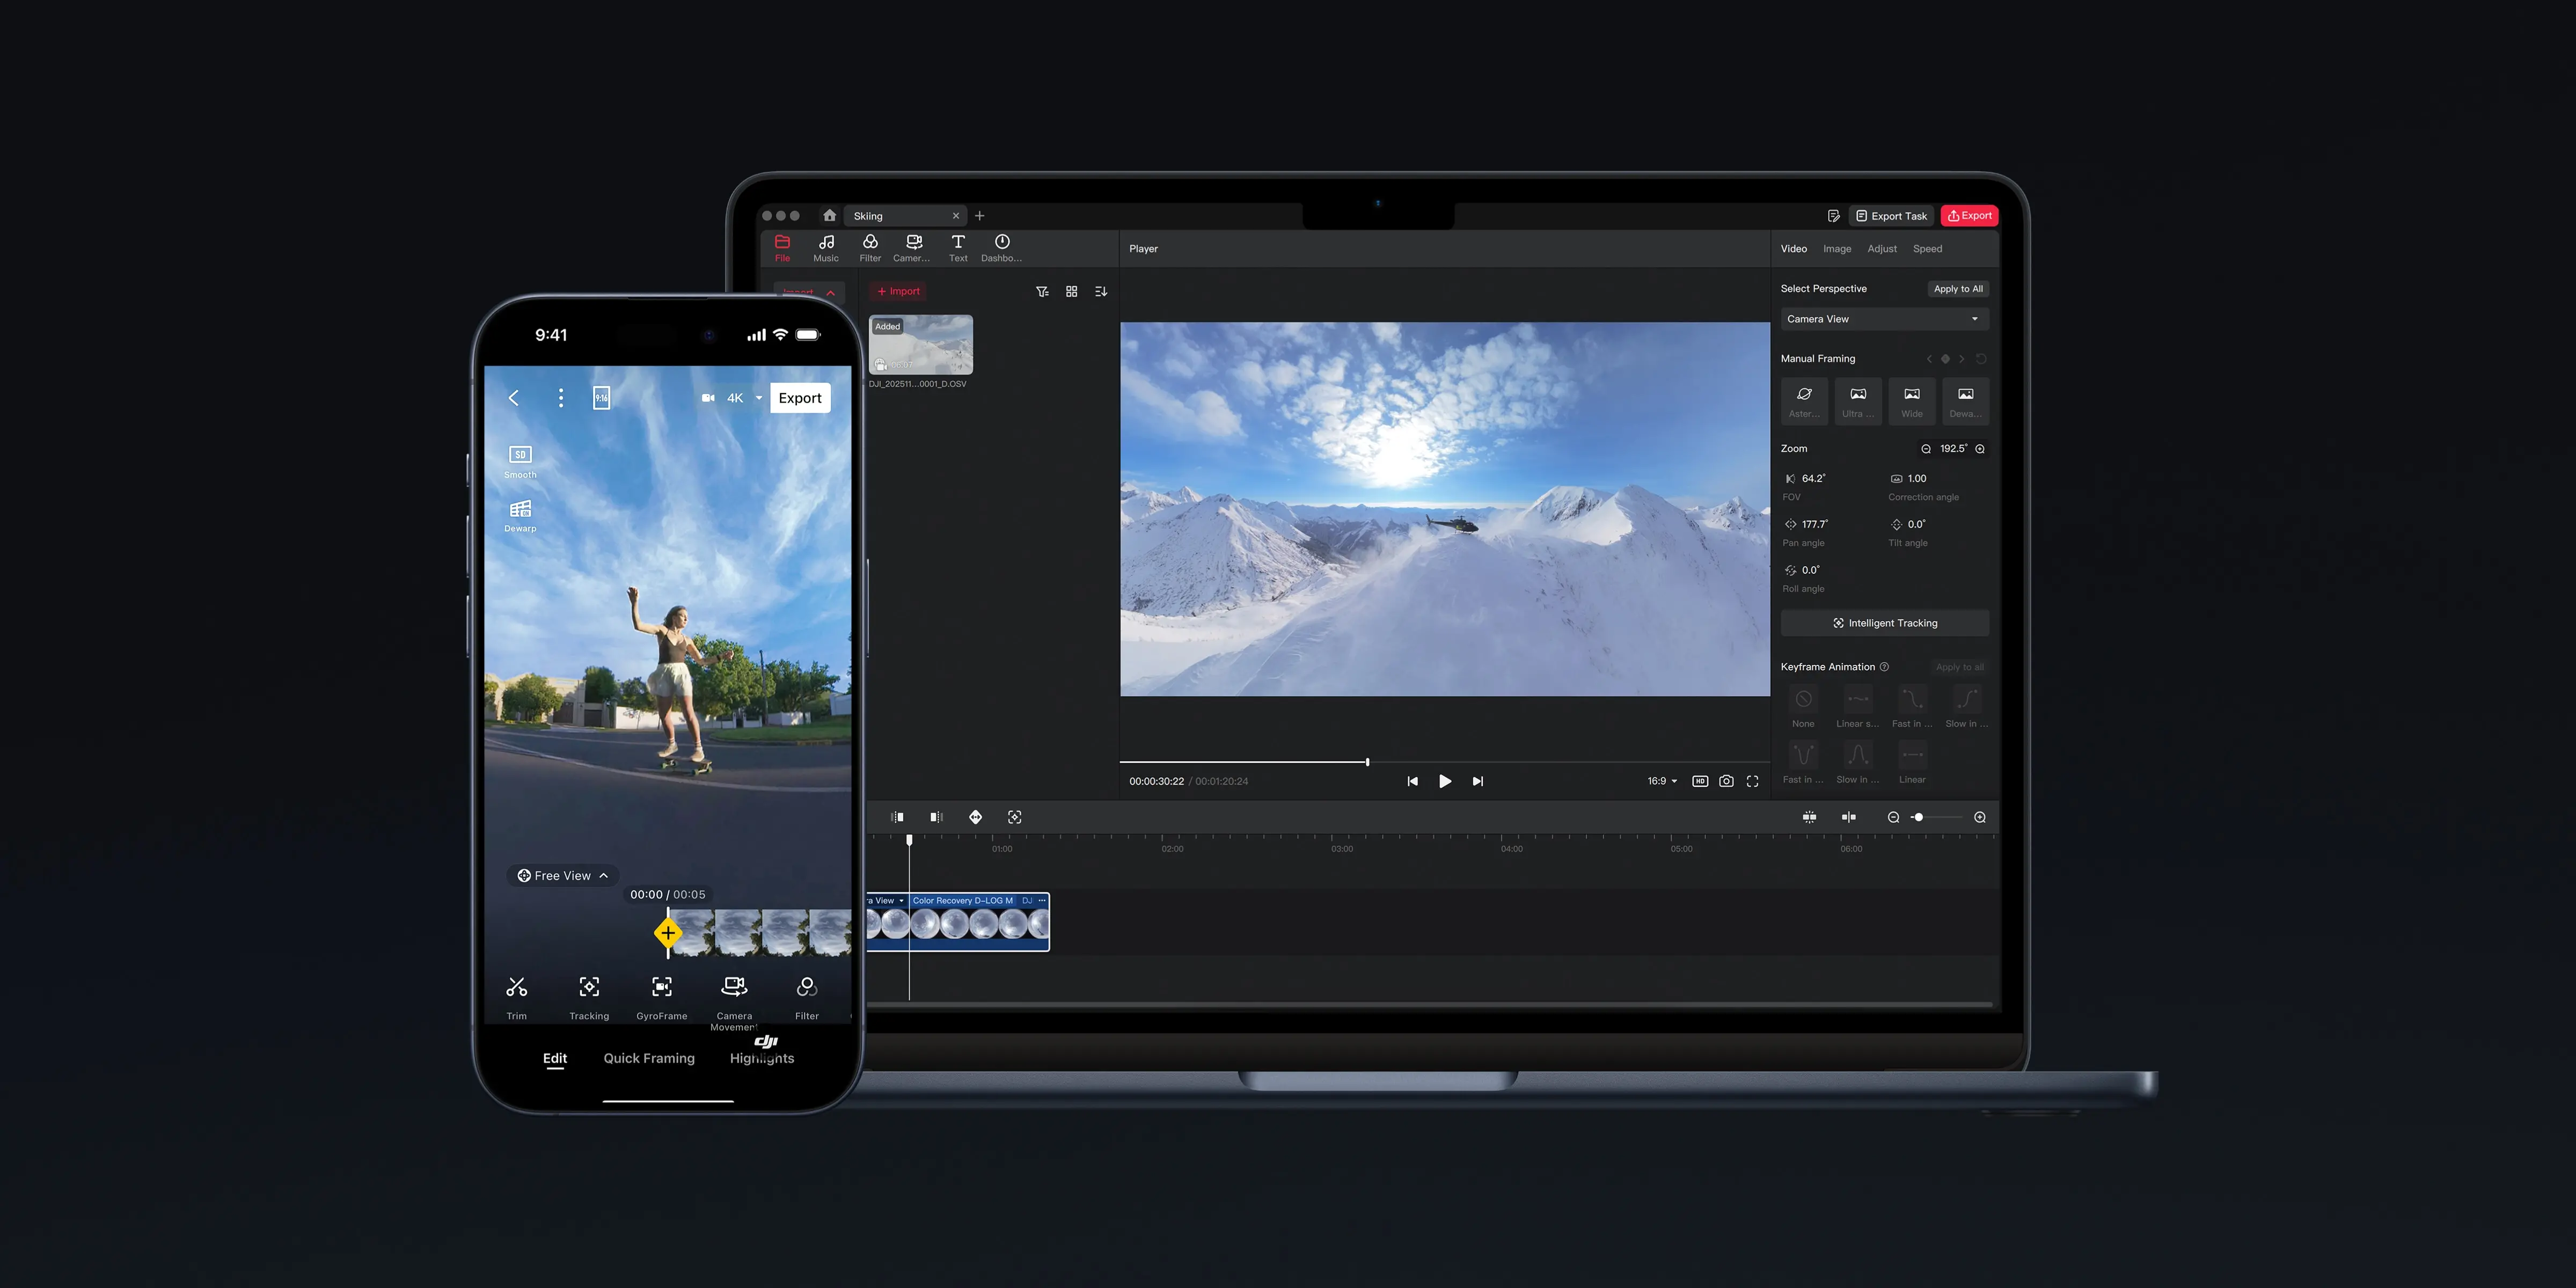
Task: Adjust the timeline zoom slider
Action: [x=1918, y=817]
